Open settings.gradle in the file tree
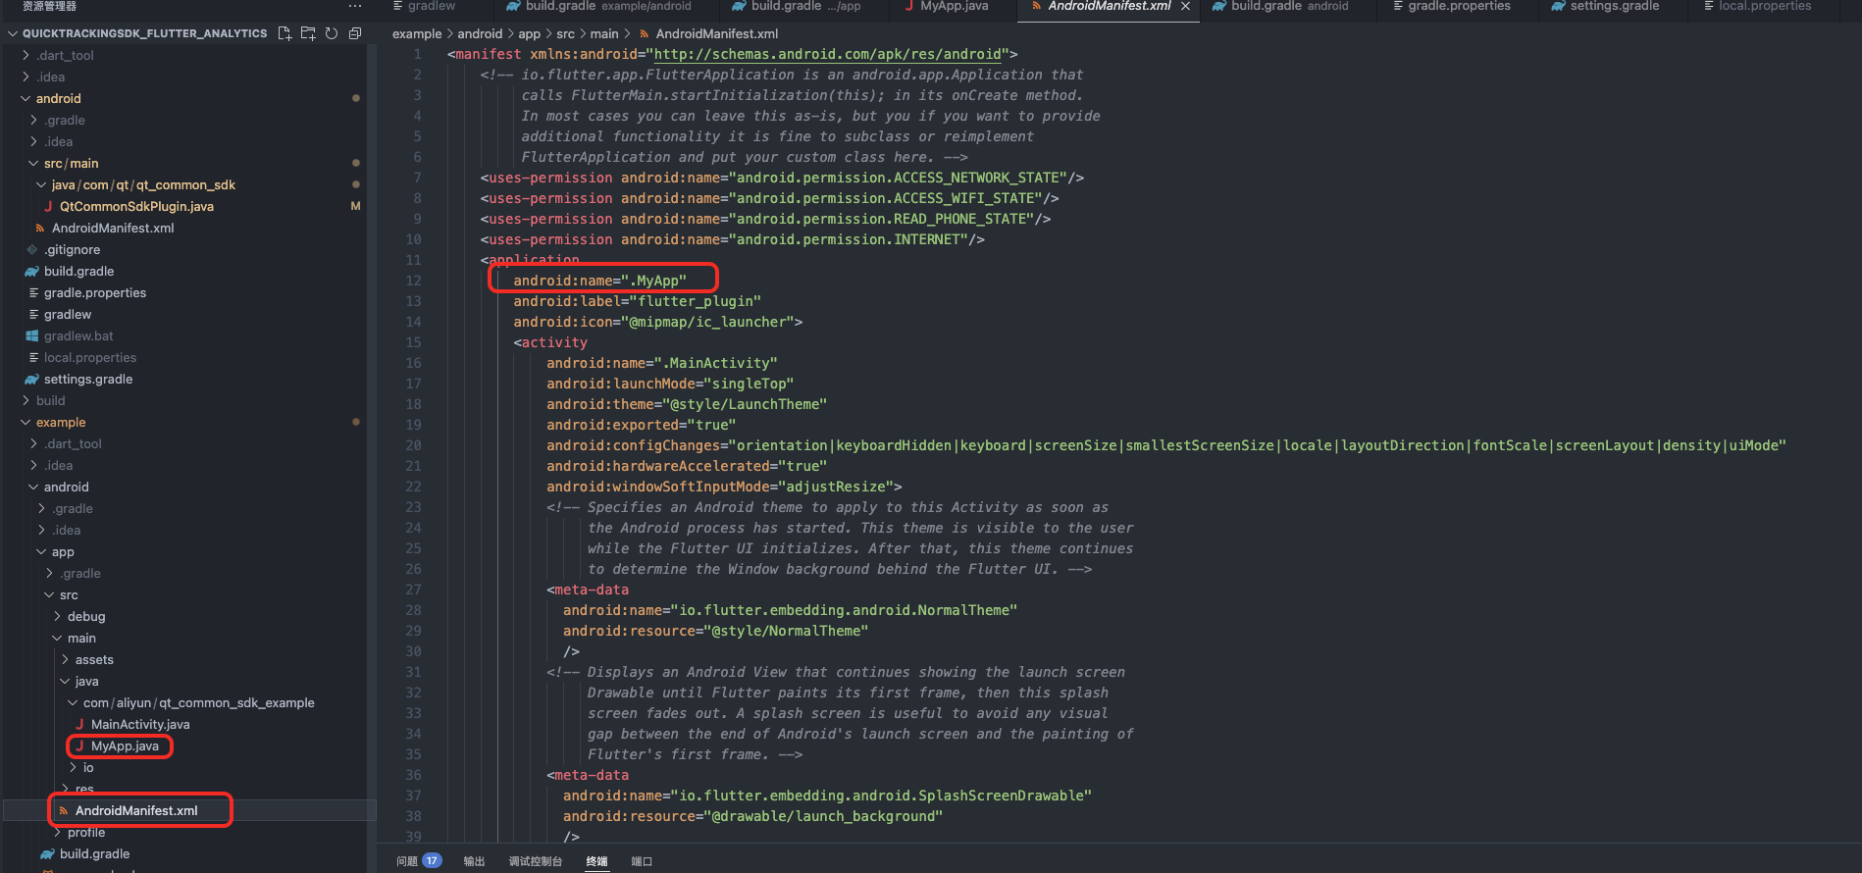Image resolution: width=1862 pixels, height=873 pixels. (x=87, y=379)
